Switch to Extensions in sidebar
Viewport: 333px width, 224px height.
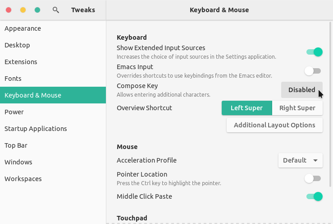click(21, 62)
